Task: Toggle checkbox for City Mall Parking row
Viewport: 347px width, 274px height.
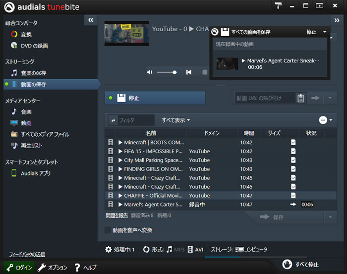Action: (x=293, y=160)
